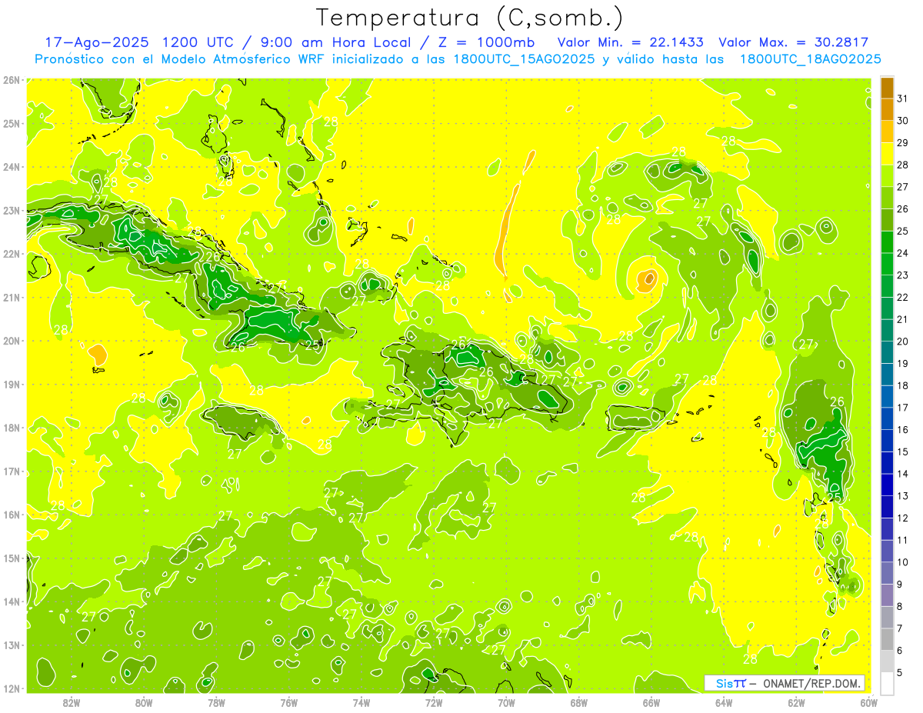Click the '66W' longitude label
This screenshot has width=923, height=713.
click(x=651, y=702)
